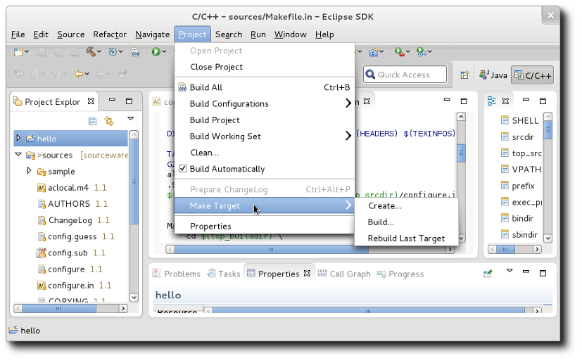Screen dimensions: 582x363
Task: Open dropdown arrow beside green Run icon
Action: click(x=164, y=52)
